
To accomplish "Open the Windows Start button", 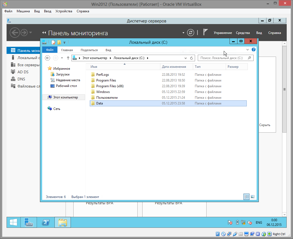I will [x=13, y=222].
